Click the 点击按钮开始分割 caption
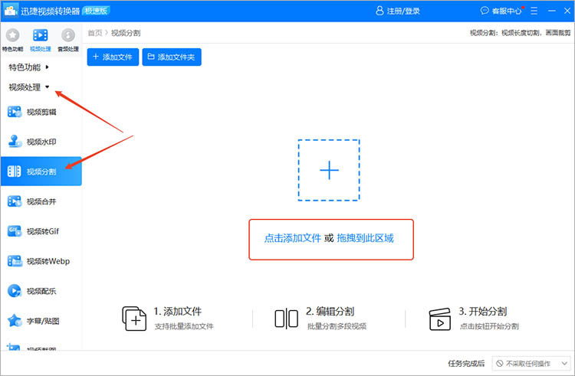The image size is (575, 376). point(489,326)
